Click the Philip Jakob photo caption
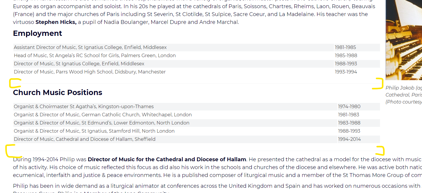 coord(404,95)
